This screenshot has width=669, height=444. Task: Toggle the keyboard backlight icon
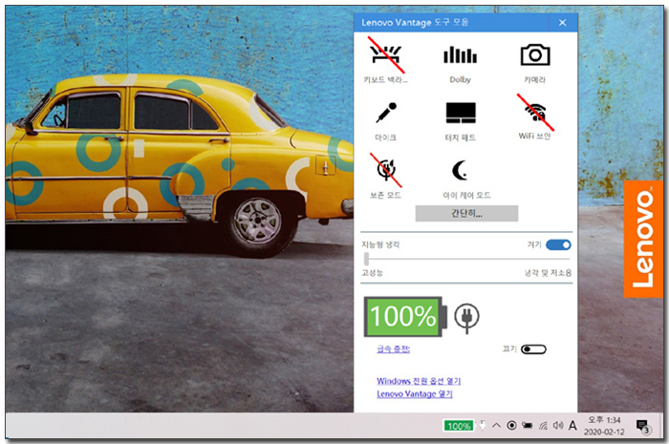[x=386, y=55]
